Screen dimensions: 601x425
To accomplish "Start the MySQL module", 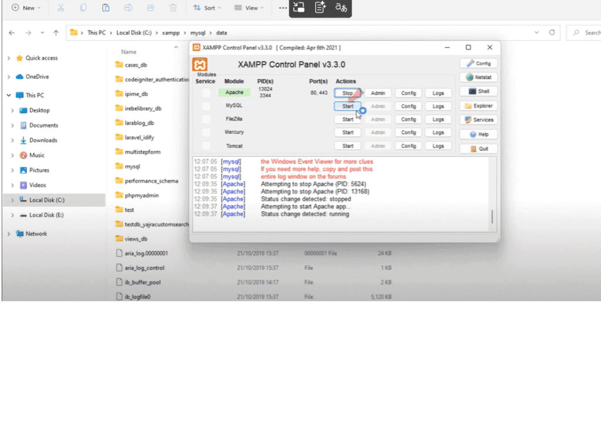I will pos(347,106).
